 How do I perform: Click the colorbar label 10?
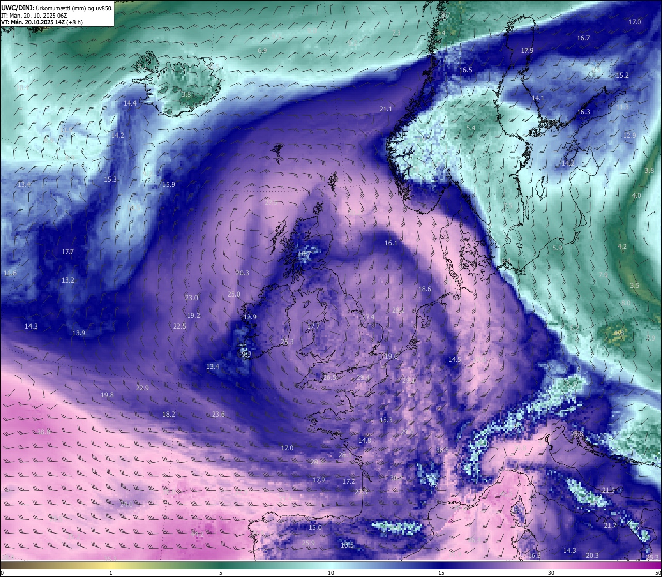click(331, 573)
